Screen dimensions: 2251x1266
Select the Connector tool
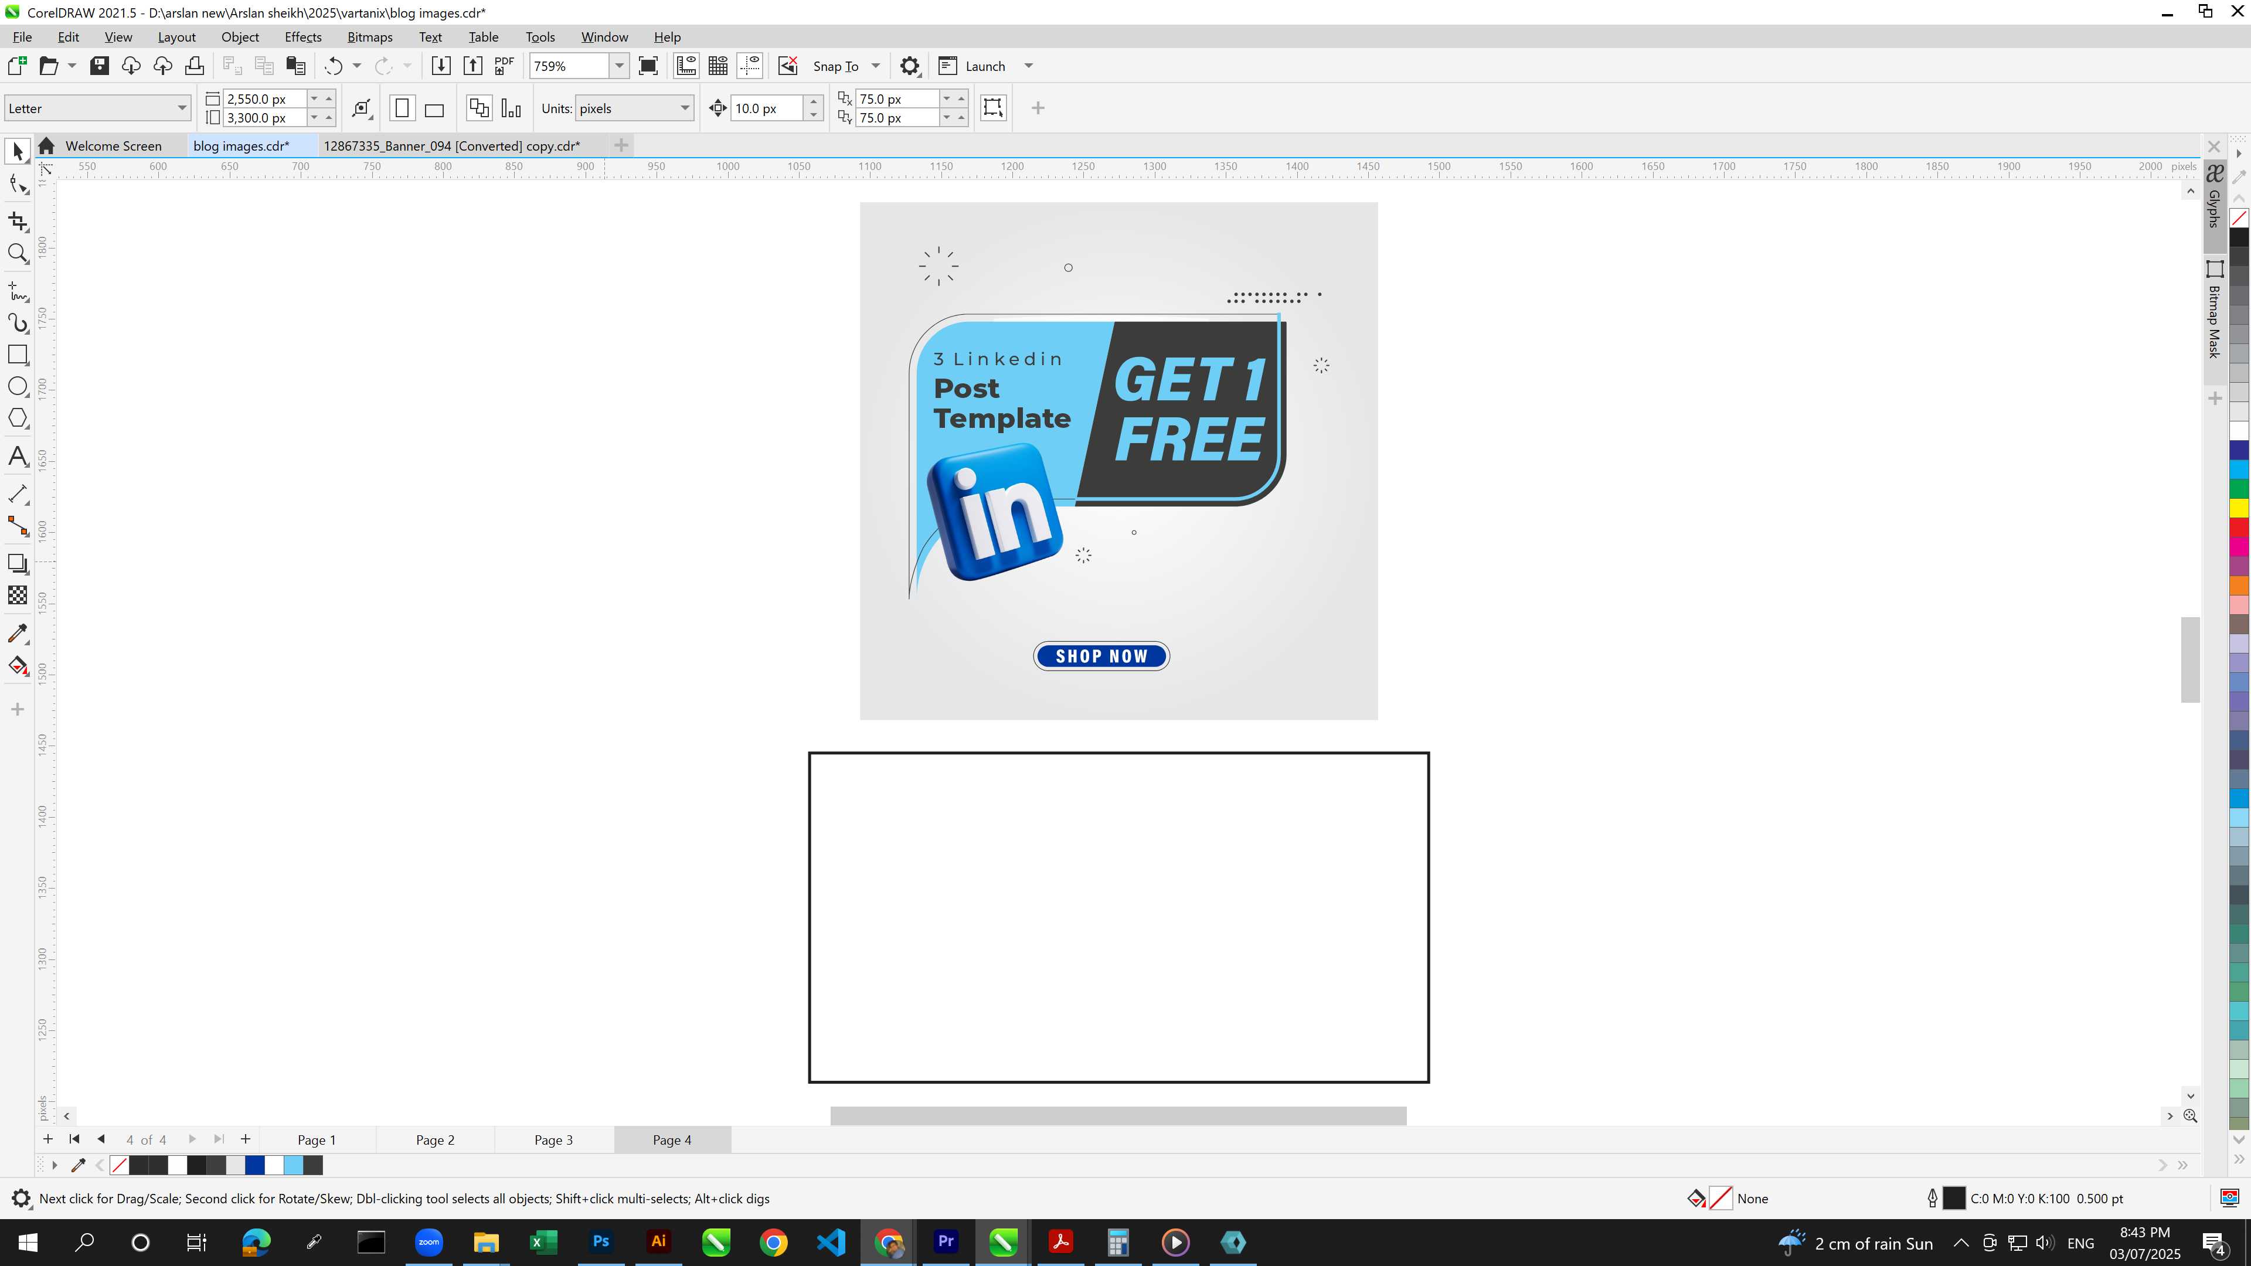pos(18,526)
